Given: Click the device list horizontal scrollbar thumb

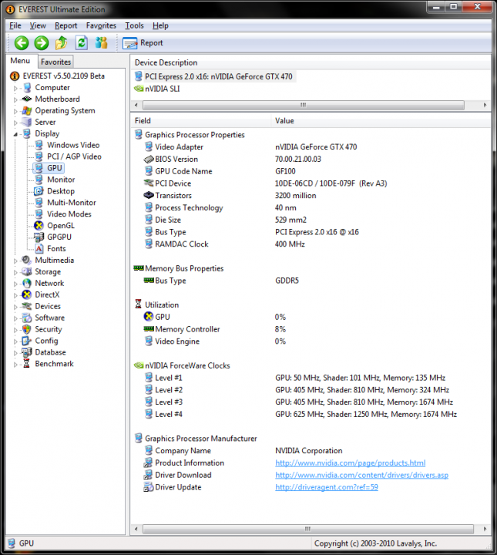Looking at the screenshot, I should [x=304, y=105].
